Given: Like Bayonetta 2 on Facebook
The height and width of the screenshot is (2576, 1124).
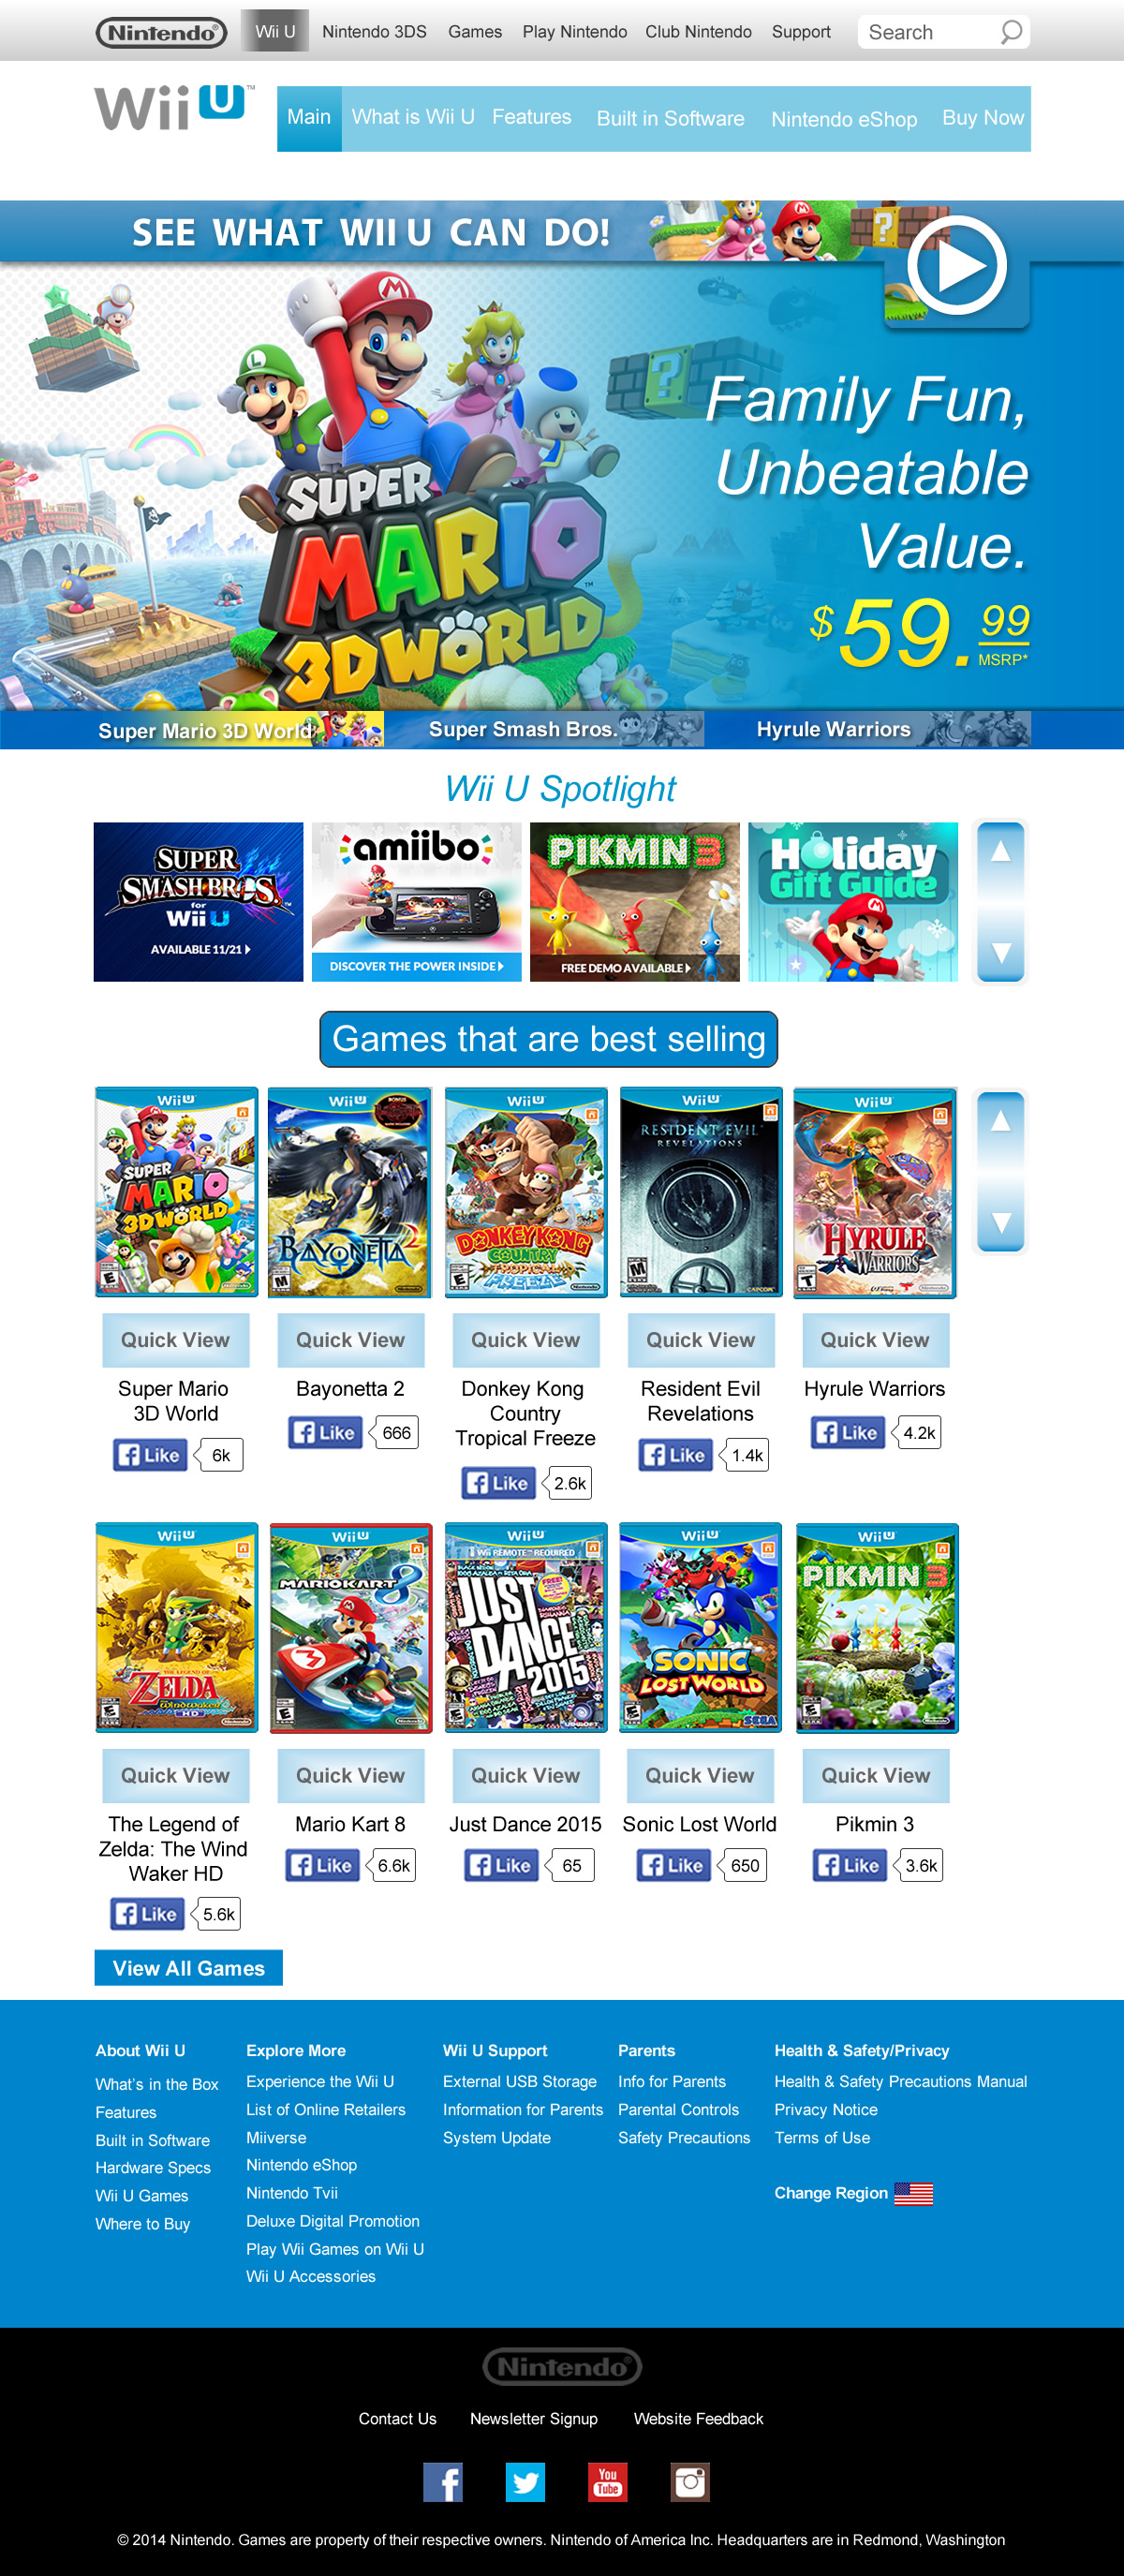Looking at the screenshot, I should 325,1432.
